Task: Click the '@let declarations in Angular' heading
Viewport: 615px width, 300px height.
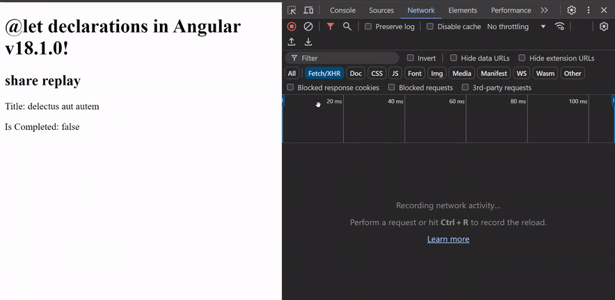Action: pos(122,37)
